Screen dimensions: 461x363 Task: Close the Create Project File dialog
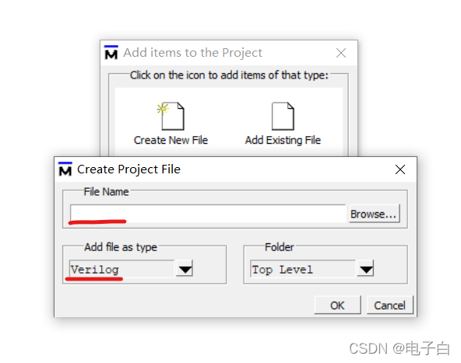[x=400, y=169]
